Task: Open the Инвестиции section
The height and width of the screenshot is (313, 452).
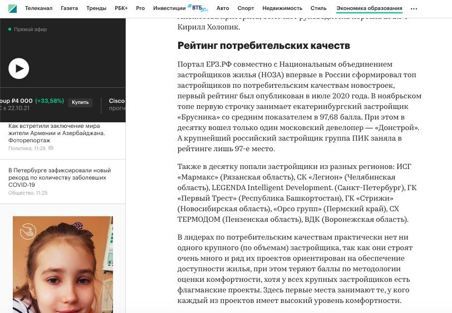Action: coord(169,8)
